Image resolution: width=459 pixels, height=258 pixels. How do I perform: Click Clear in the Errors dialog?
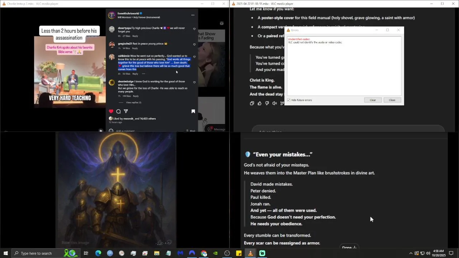click(x=373, y=100)
